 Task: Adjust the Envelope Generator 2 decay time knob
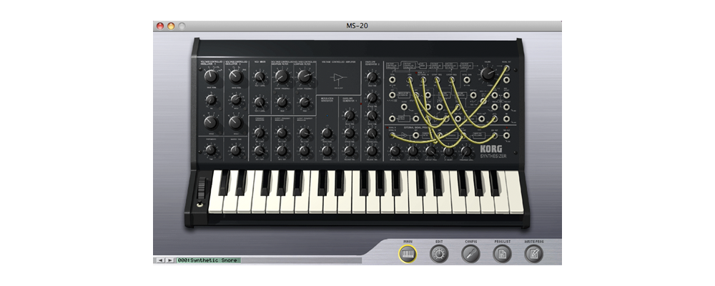[x=373, y=115]
